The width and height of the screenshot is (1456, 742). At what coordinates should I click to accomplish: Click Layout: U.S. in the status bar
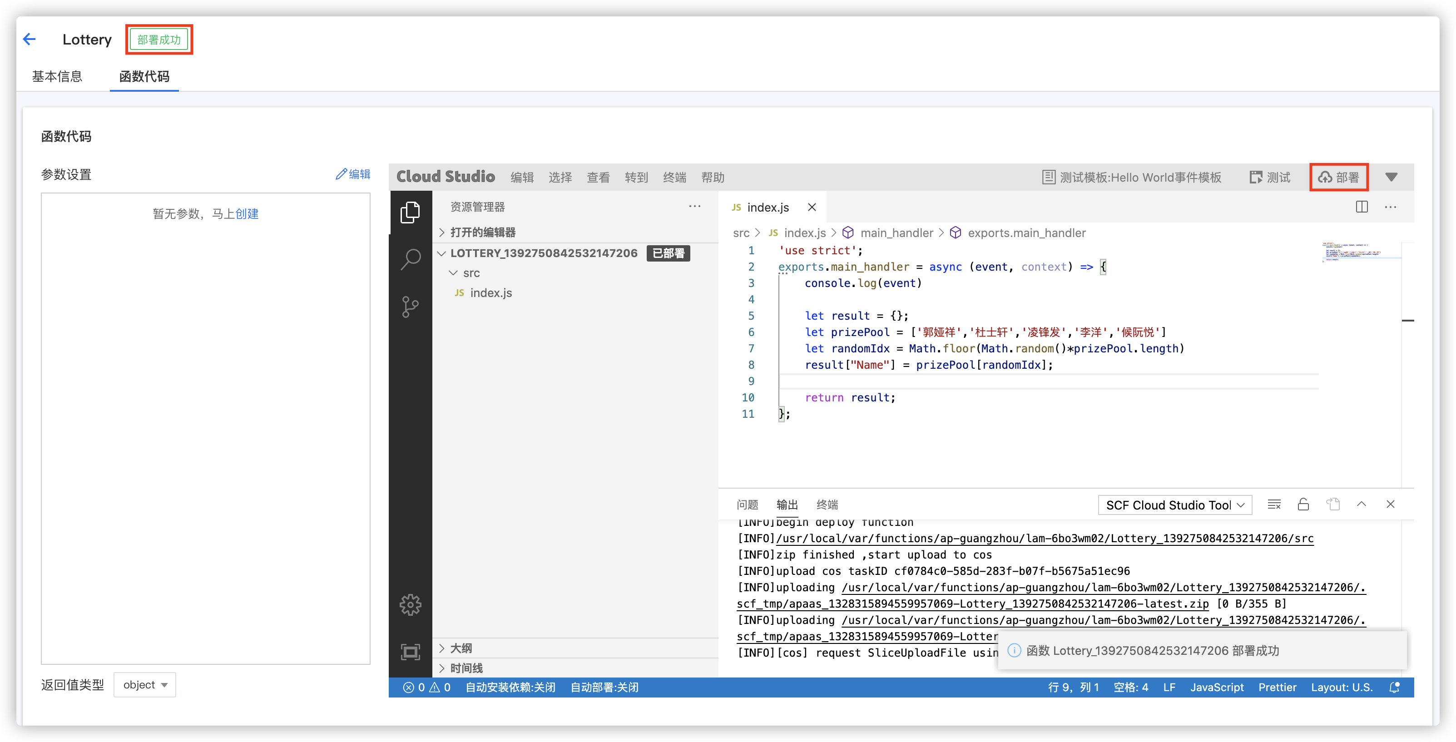pos(1341,687)
